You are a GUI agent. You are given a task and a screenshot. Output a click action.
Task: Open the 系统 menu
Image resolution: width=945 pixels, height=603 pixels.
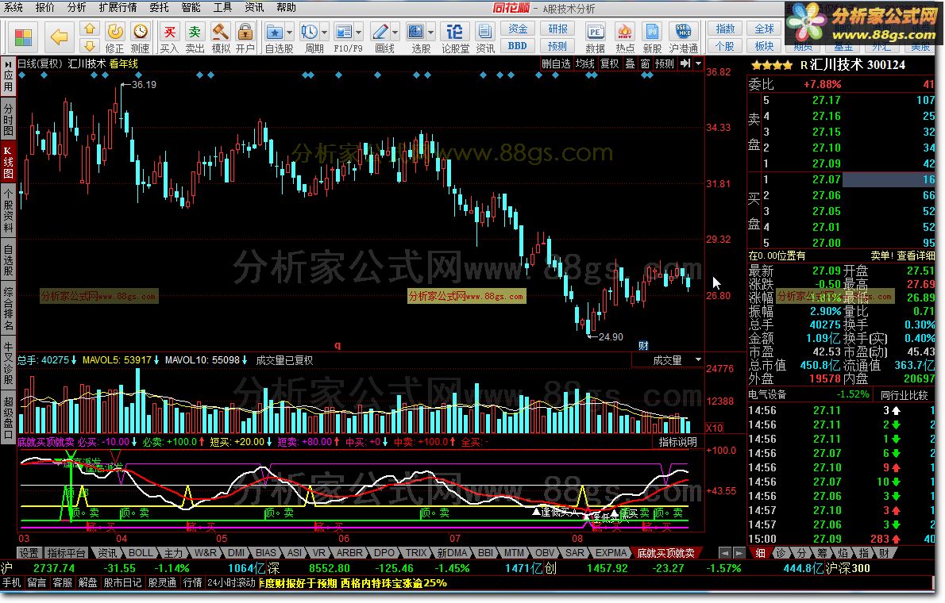pyautogui.click(x=13, y=7)
